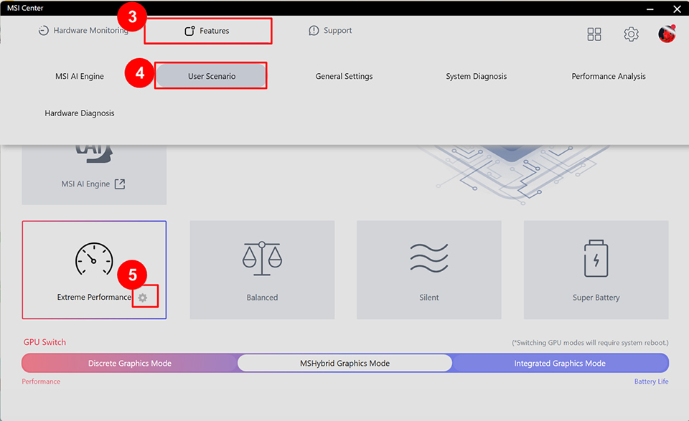The height and width of the screenshot is (421, 689).
Task: Open Hardware Diagnosis feature
Action: 80,113
